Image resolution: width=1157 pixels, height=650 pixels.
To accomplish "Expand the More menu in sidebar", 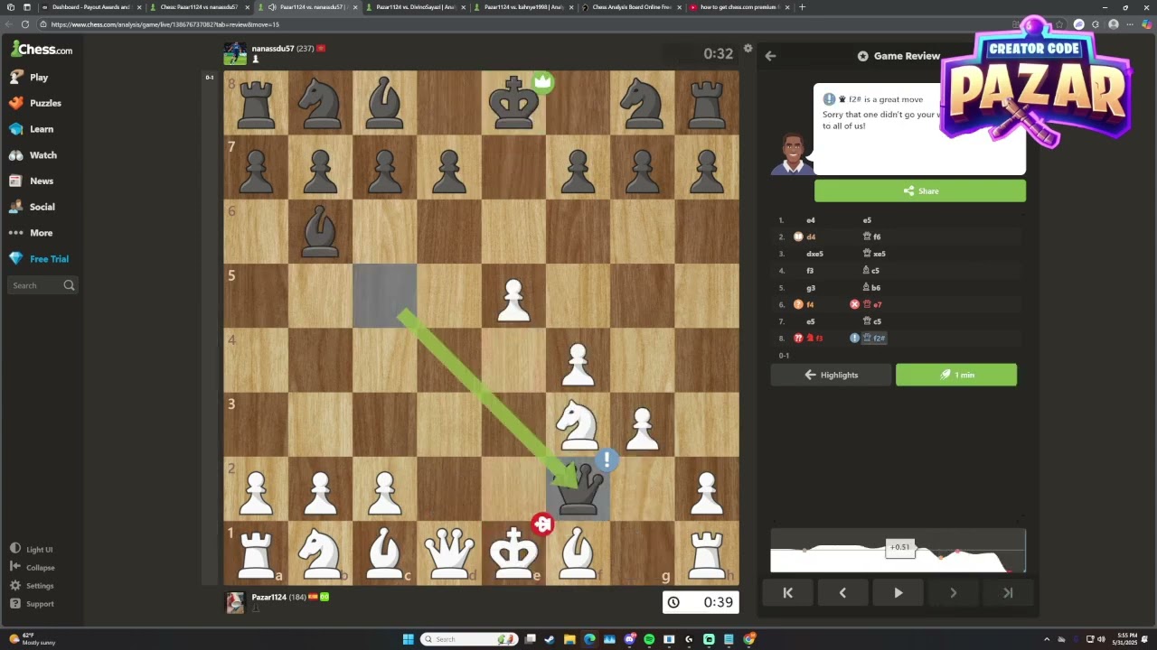I will pos(31,233).
